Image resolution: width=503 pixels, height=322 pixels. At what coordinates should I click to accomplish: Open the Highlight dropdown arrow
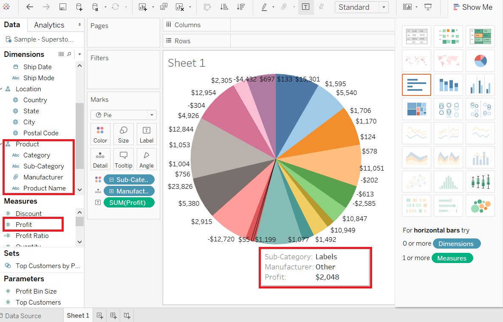[273, 7]
